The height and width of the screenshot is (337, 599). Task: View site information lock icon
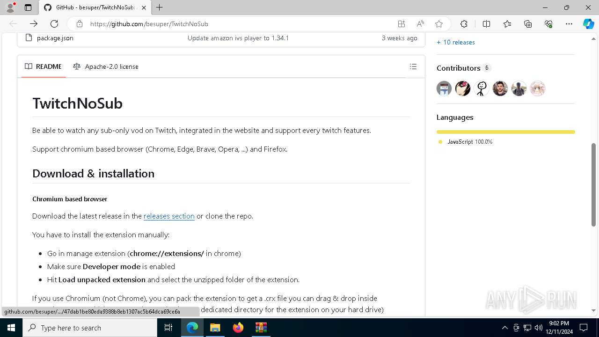[x=79, y=24]
